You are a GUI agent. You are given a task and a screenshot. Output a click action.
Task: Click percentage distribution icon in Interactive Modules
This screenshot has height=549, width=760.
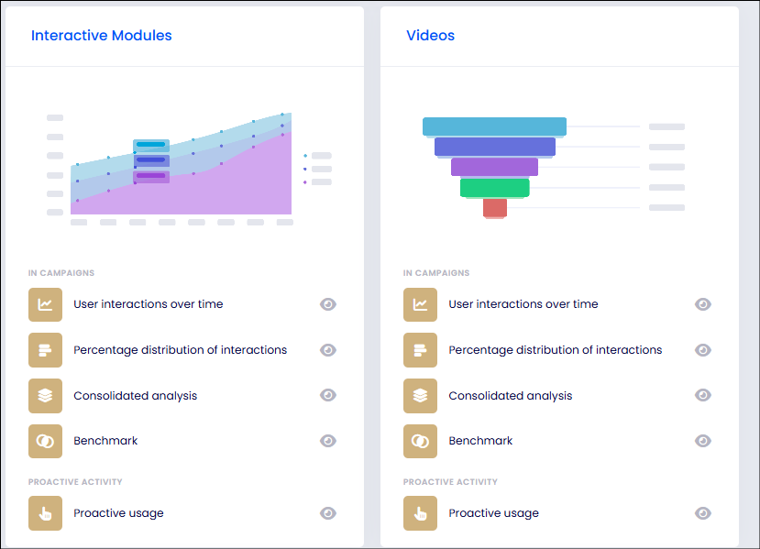45,350
